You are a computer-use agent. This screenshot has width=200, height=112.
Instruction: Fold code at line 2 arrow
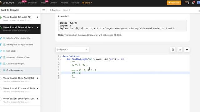(x=60, y=59)
